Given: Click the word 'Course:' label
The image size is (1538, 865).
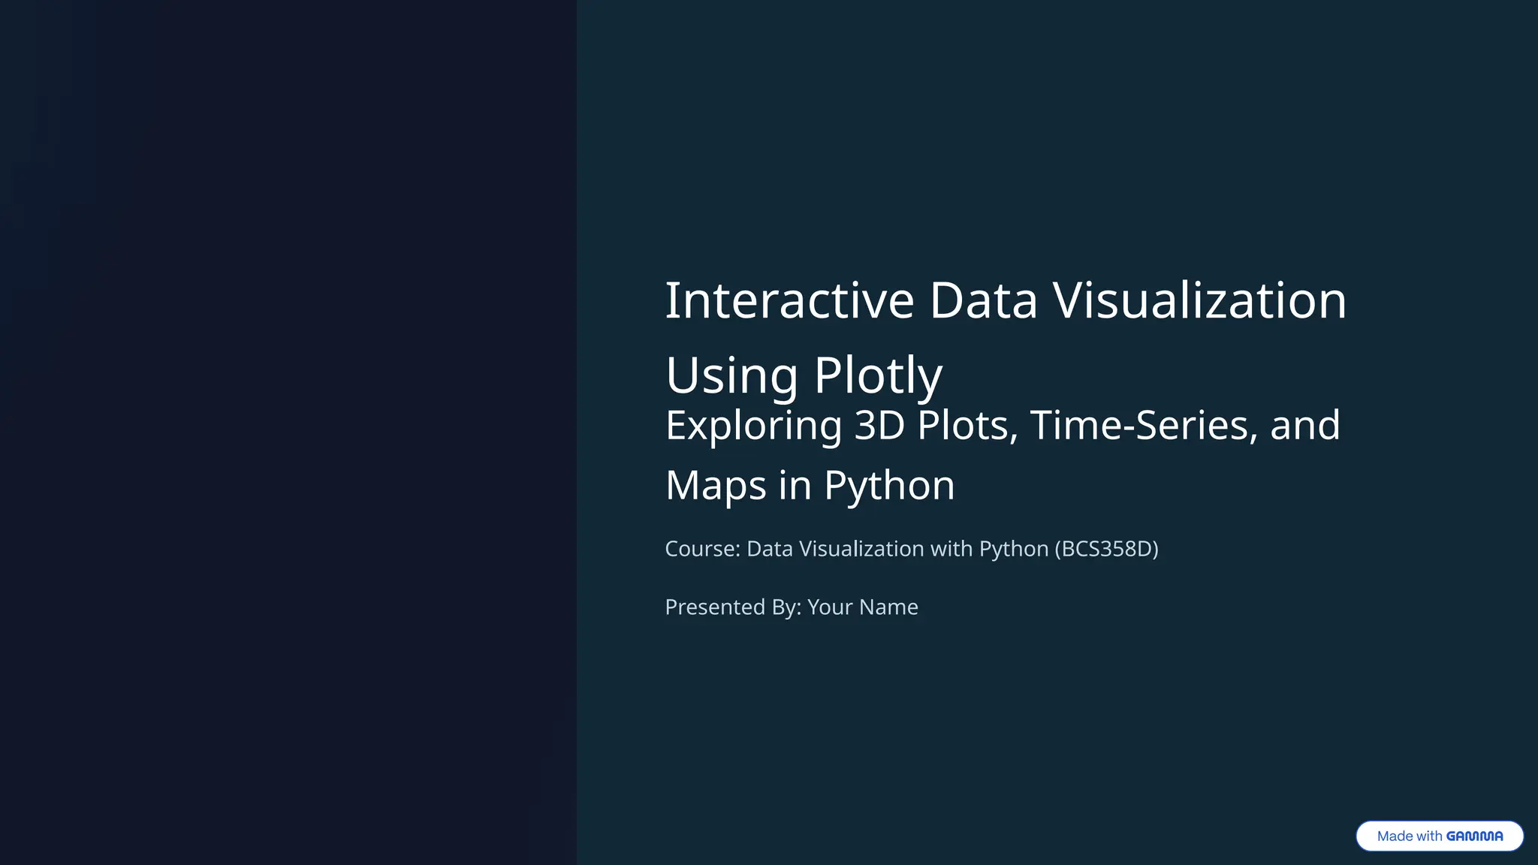Looking at the screenshot, I should [702, 549].
